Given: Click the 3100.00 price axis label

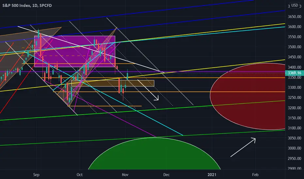Looking at the screenshot, I should click(295, 128).
